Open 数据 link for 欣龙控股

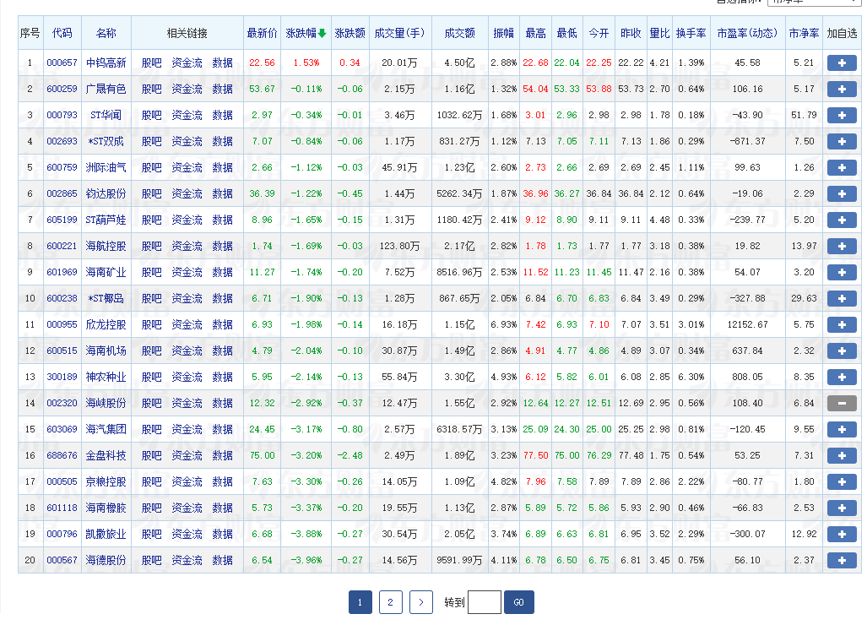tap(222, 324)
